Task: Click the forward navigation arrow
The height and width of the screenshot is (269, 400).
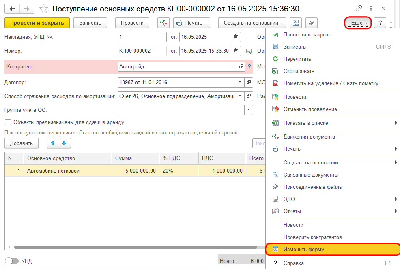Action: tap(26, 9)
